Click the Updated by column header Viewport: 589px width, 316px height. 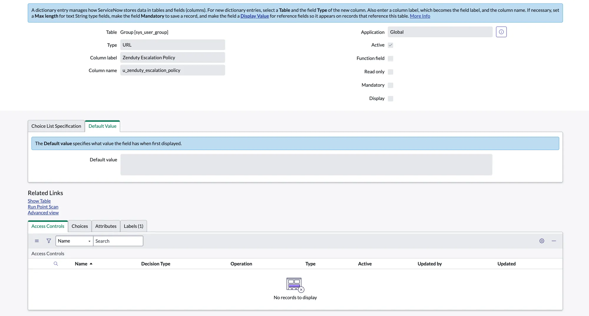pyautogui.click(x=430, y=264)
